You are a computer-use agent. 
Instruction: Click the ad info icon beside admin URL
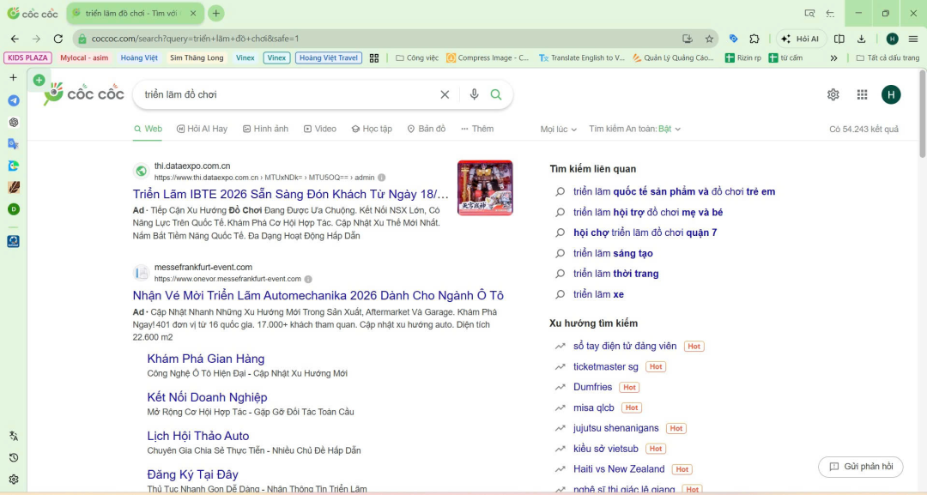tap(381, 178)
